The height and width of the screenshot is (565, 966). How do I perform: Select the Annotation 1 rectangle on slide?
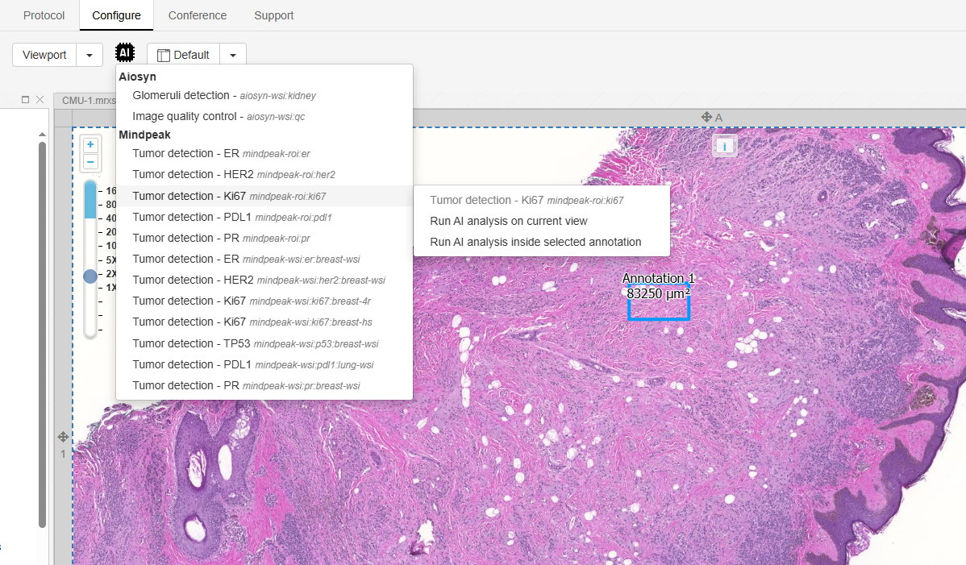pyautogui.click(x=658, y=318)
